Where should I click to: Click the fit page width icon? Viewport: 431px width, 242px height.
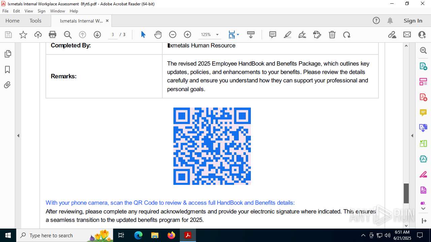(232, 35)
